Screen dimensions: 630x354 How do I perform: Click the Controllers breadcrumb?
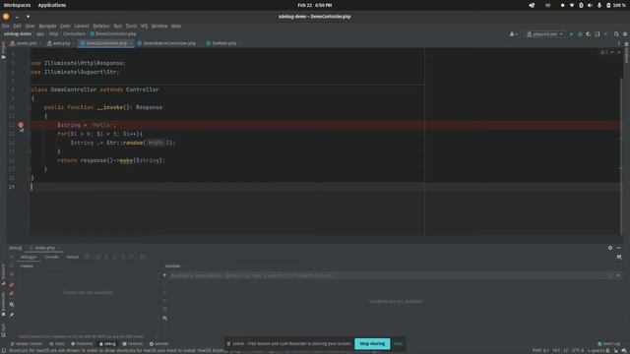tap(74, 34)
